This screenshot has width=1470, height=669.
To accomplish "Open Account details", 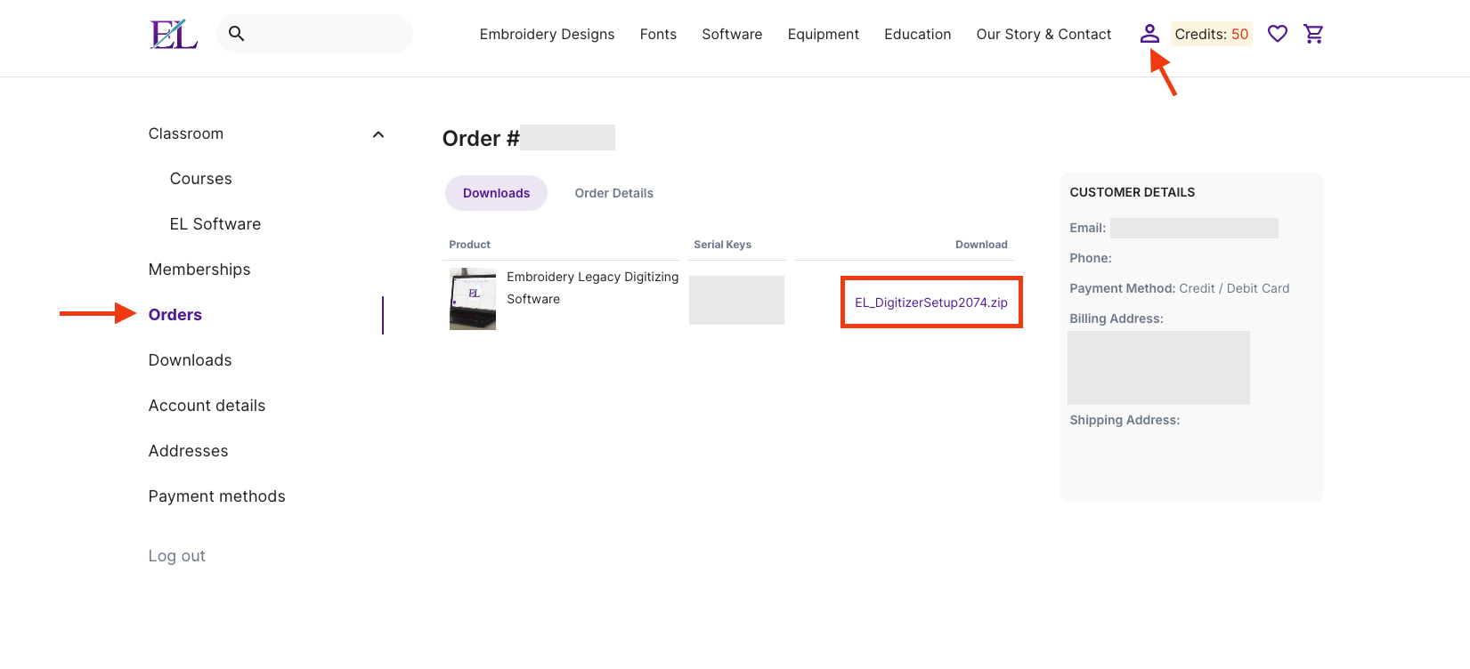I will coord(207,406).
